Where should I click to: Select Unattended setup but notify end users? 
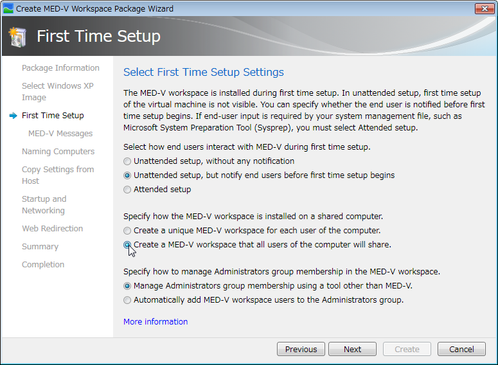pos(127,175)
